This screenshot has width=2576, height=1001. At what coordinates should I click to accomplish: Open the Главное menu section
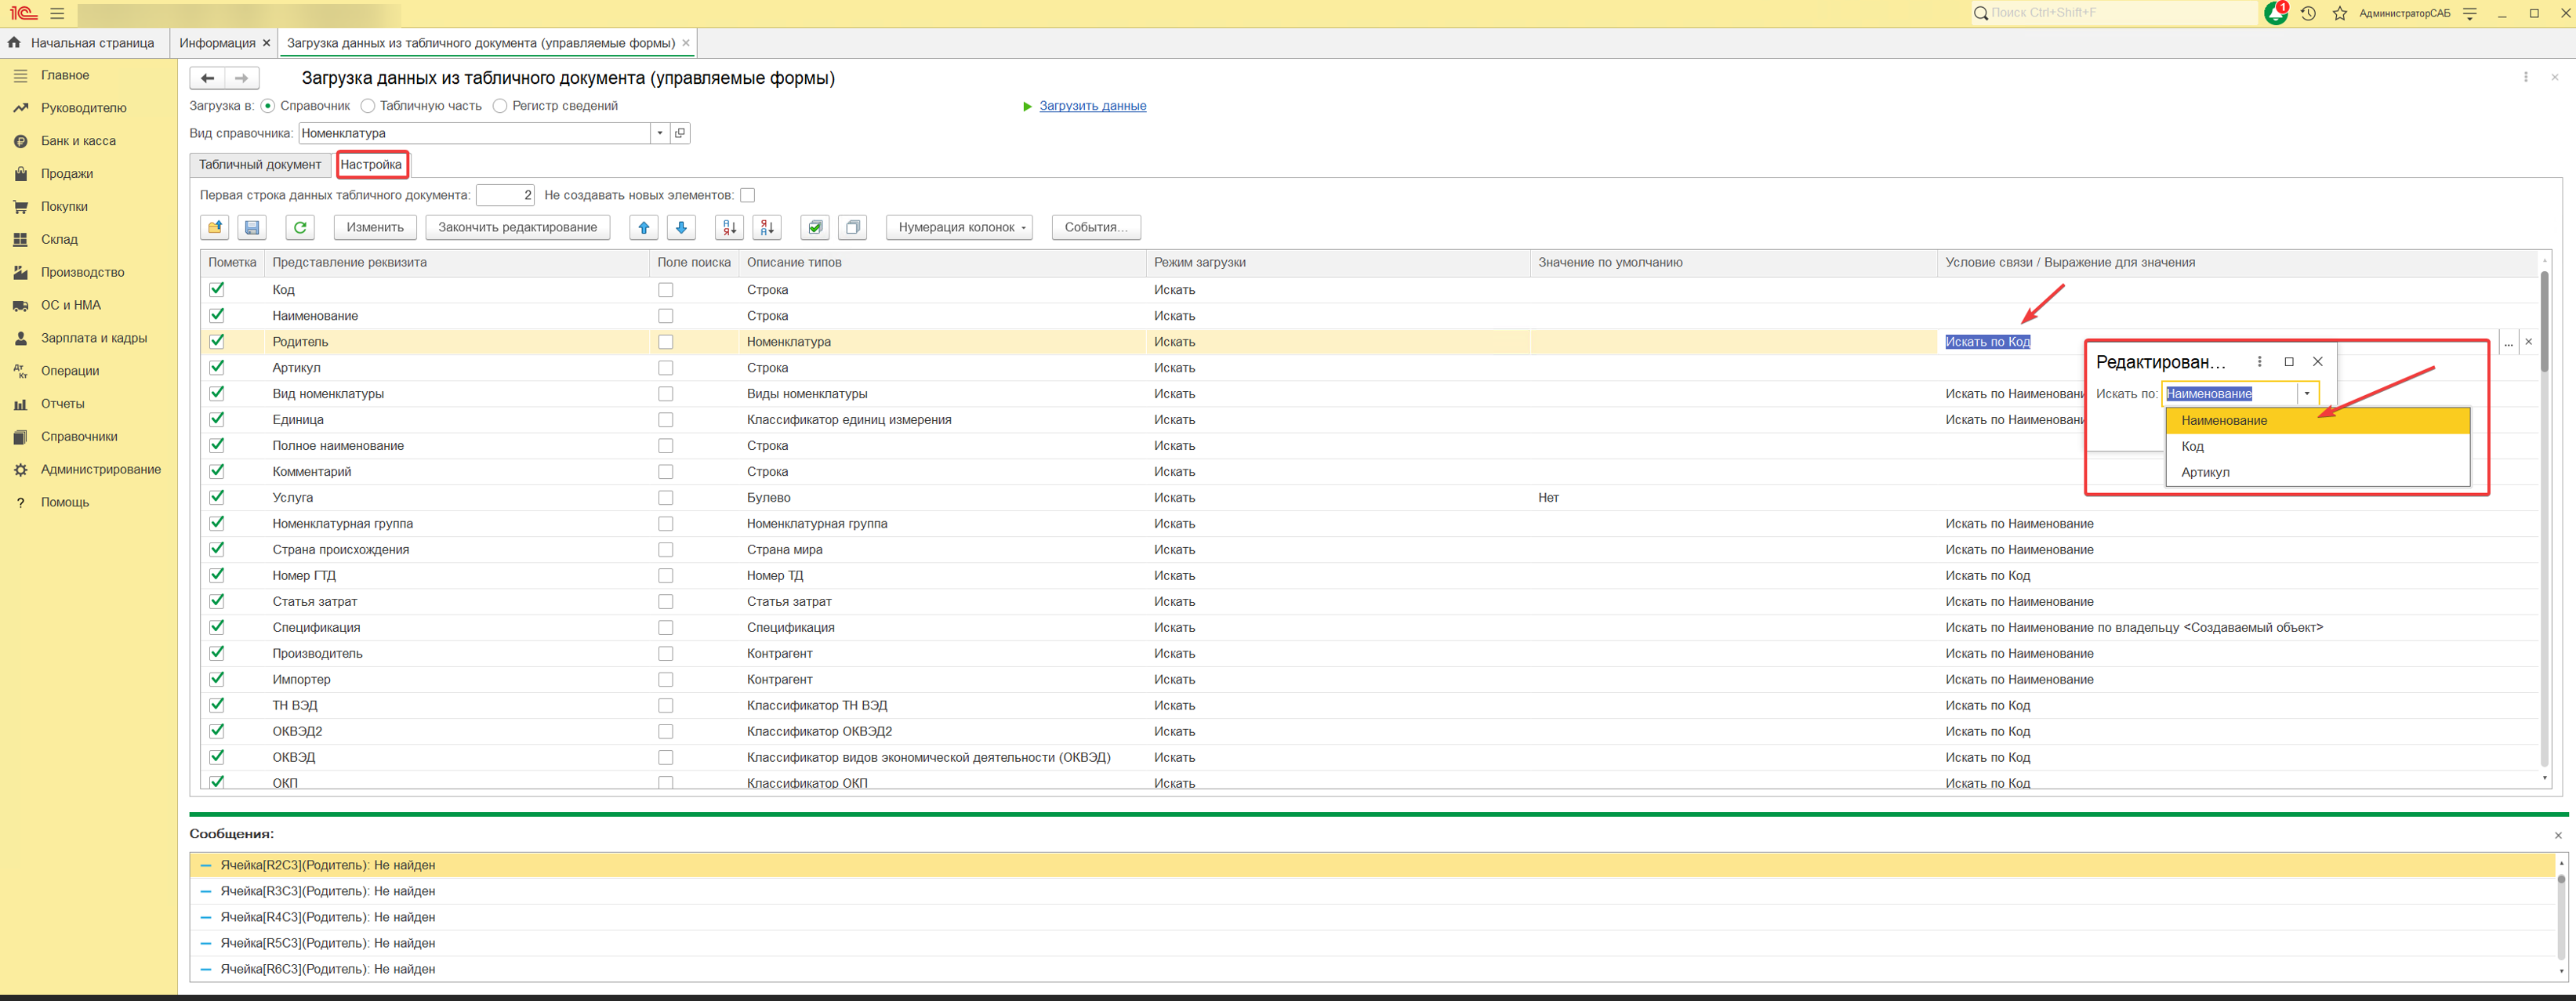coord(65,75)
